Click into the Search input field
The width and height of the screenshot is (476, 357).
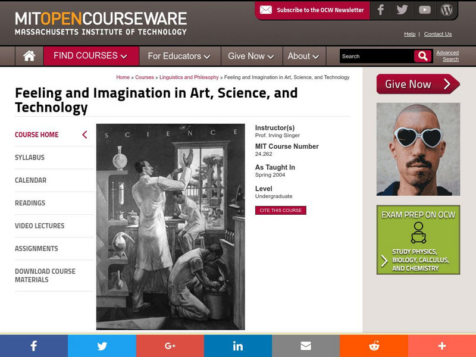[x=377, y=56]
